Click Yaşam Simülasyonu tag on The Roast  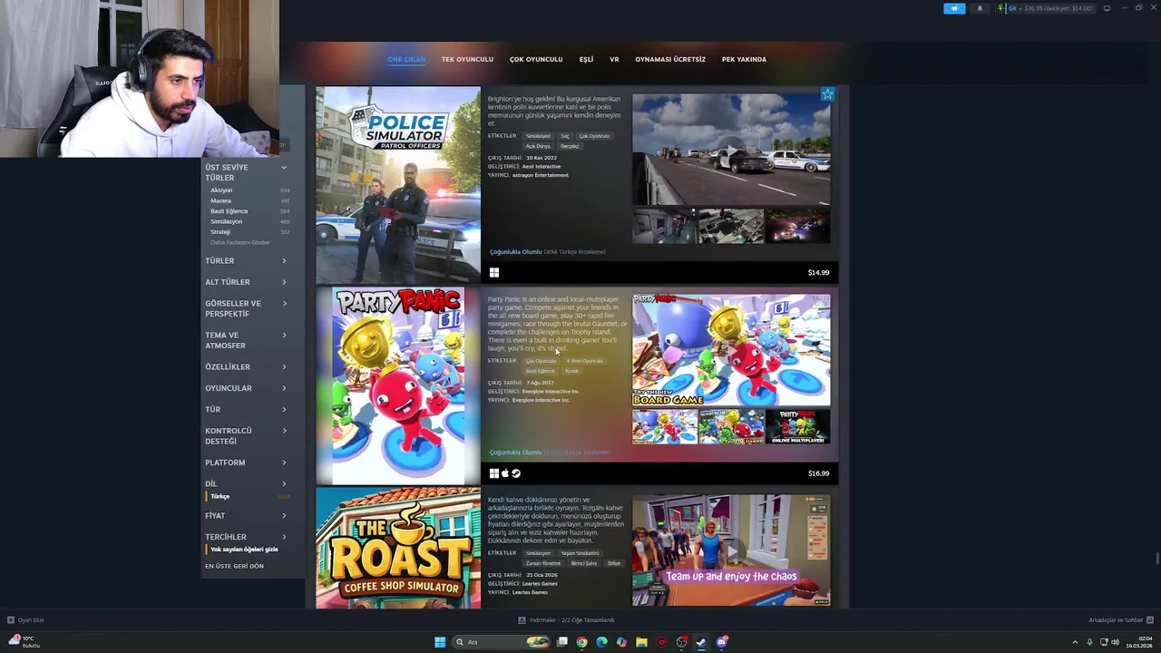tap(580, 553)
